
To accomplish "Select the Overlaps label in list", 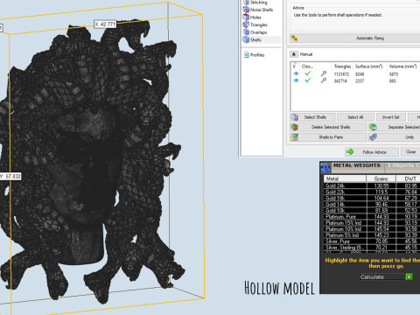I will (x=258, y=32).
